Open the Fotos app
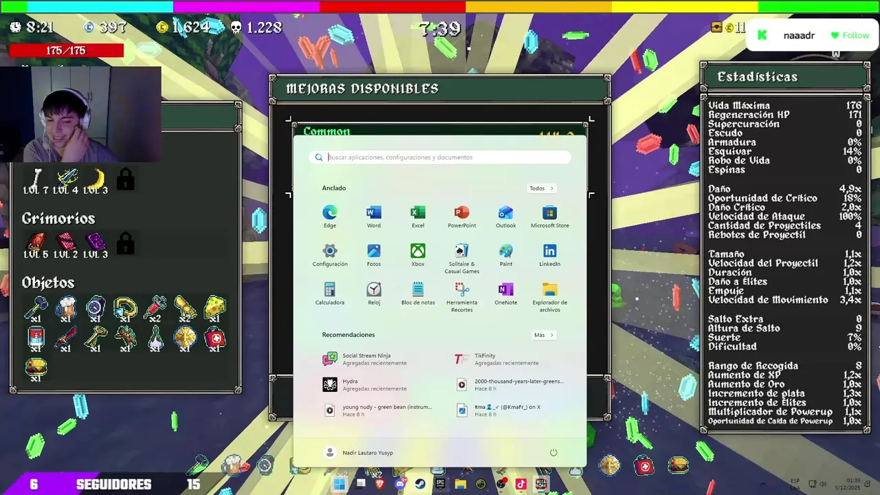This screenshot has height=495, width=880. (x=373, y=255)
